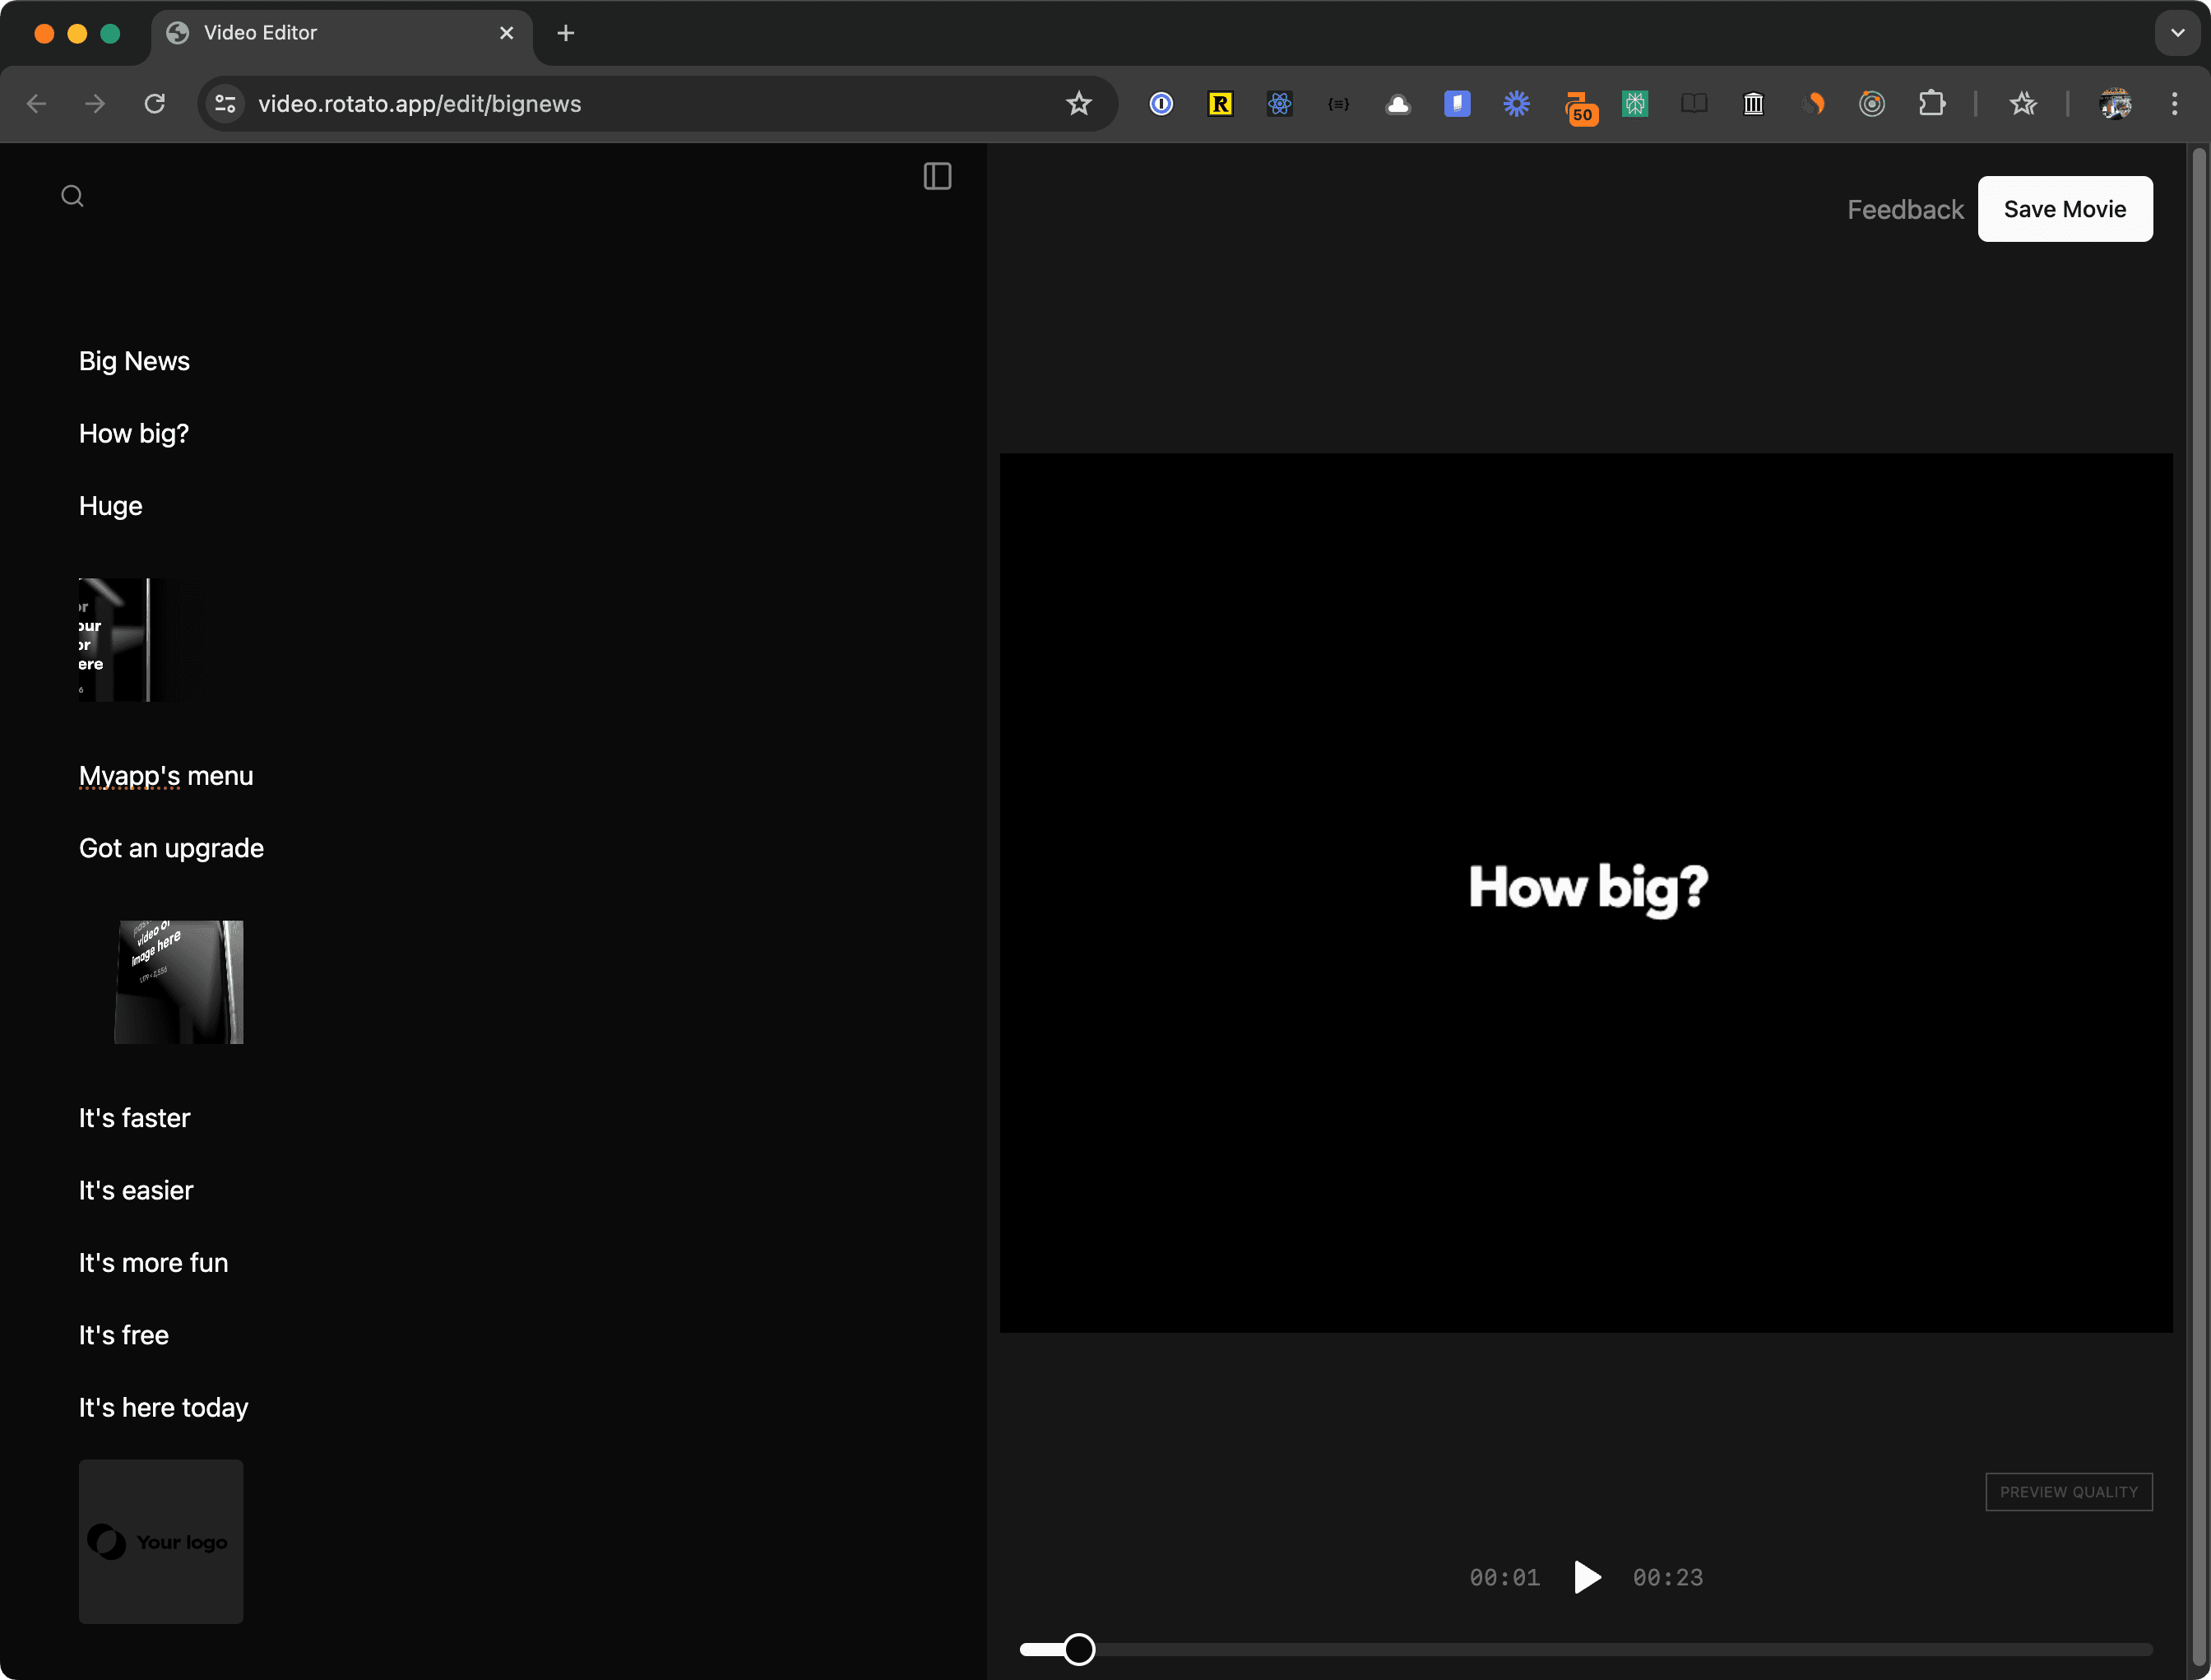
Task: Click the Chrome profile avatar
Action: pyautogui.click(x=2116, y=103)
